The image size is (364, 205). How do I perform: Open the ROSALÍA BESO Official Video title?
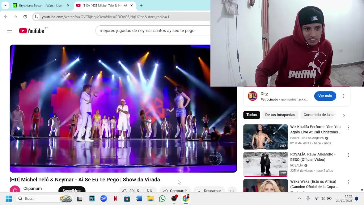[313, 157]
